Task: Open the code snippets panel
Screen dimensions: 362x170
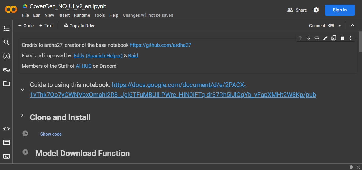Action: [x=6, y=129]
